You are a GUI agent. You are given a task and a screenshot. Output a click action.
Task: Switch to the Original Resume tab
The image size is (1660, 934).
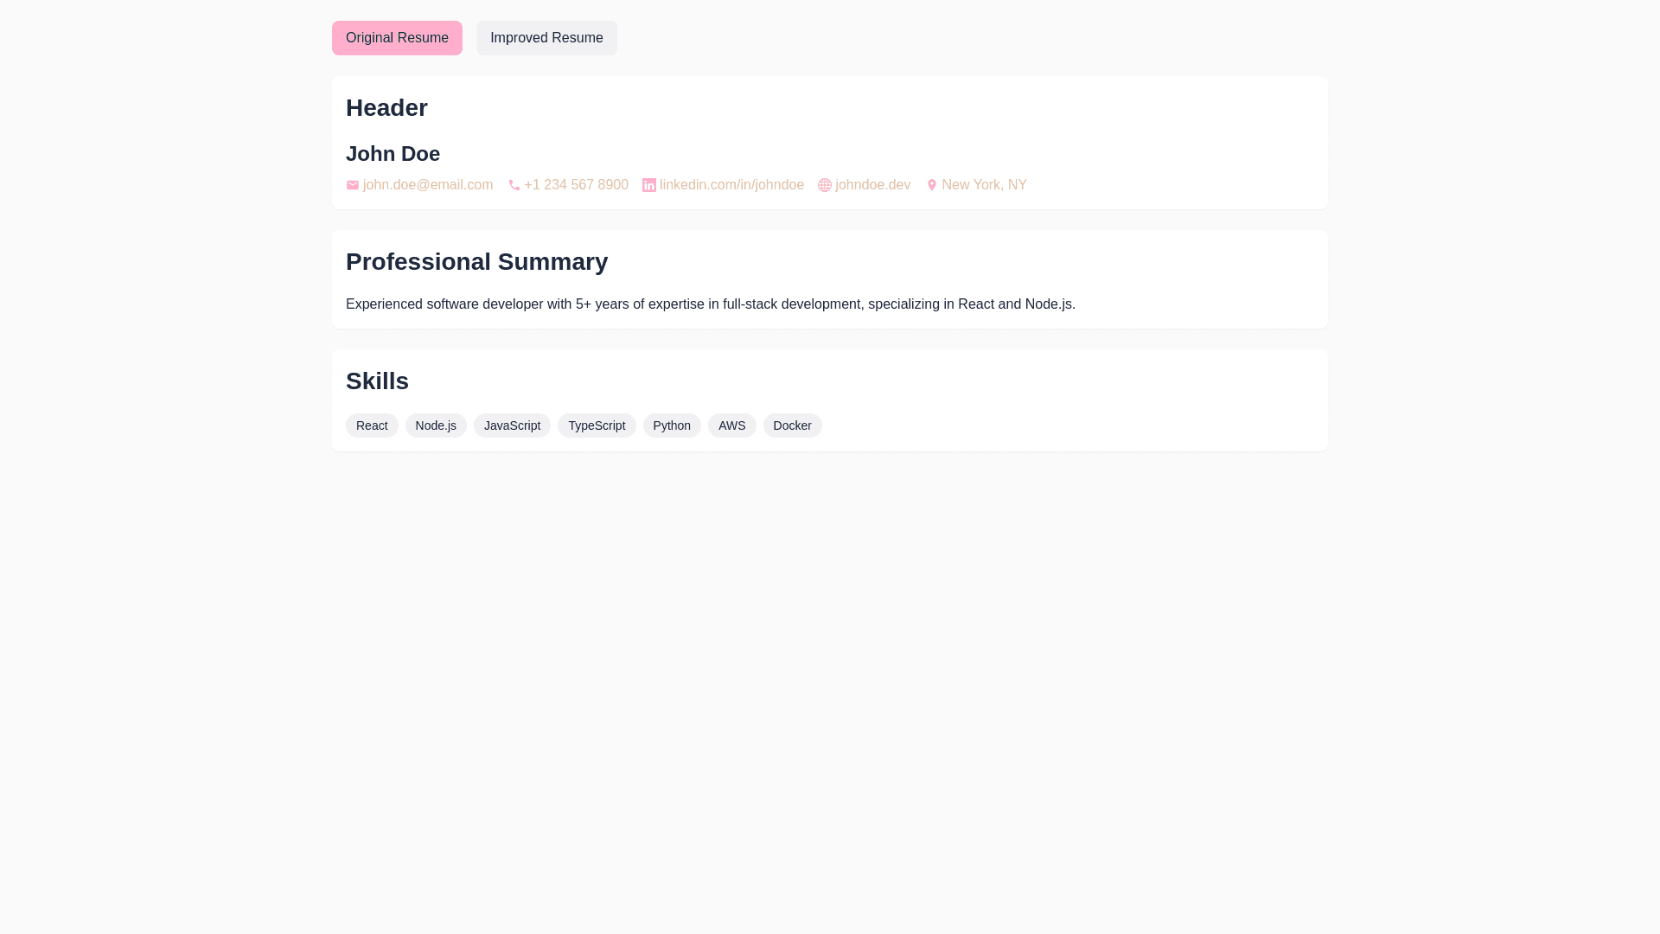[x=397, y=38]
